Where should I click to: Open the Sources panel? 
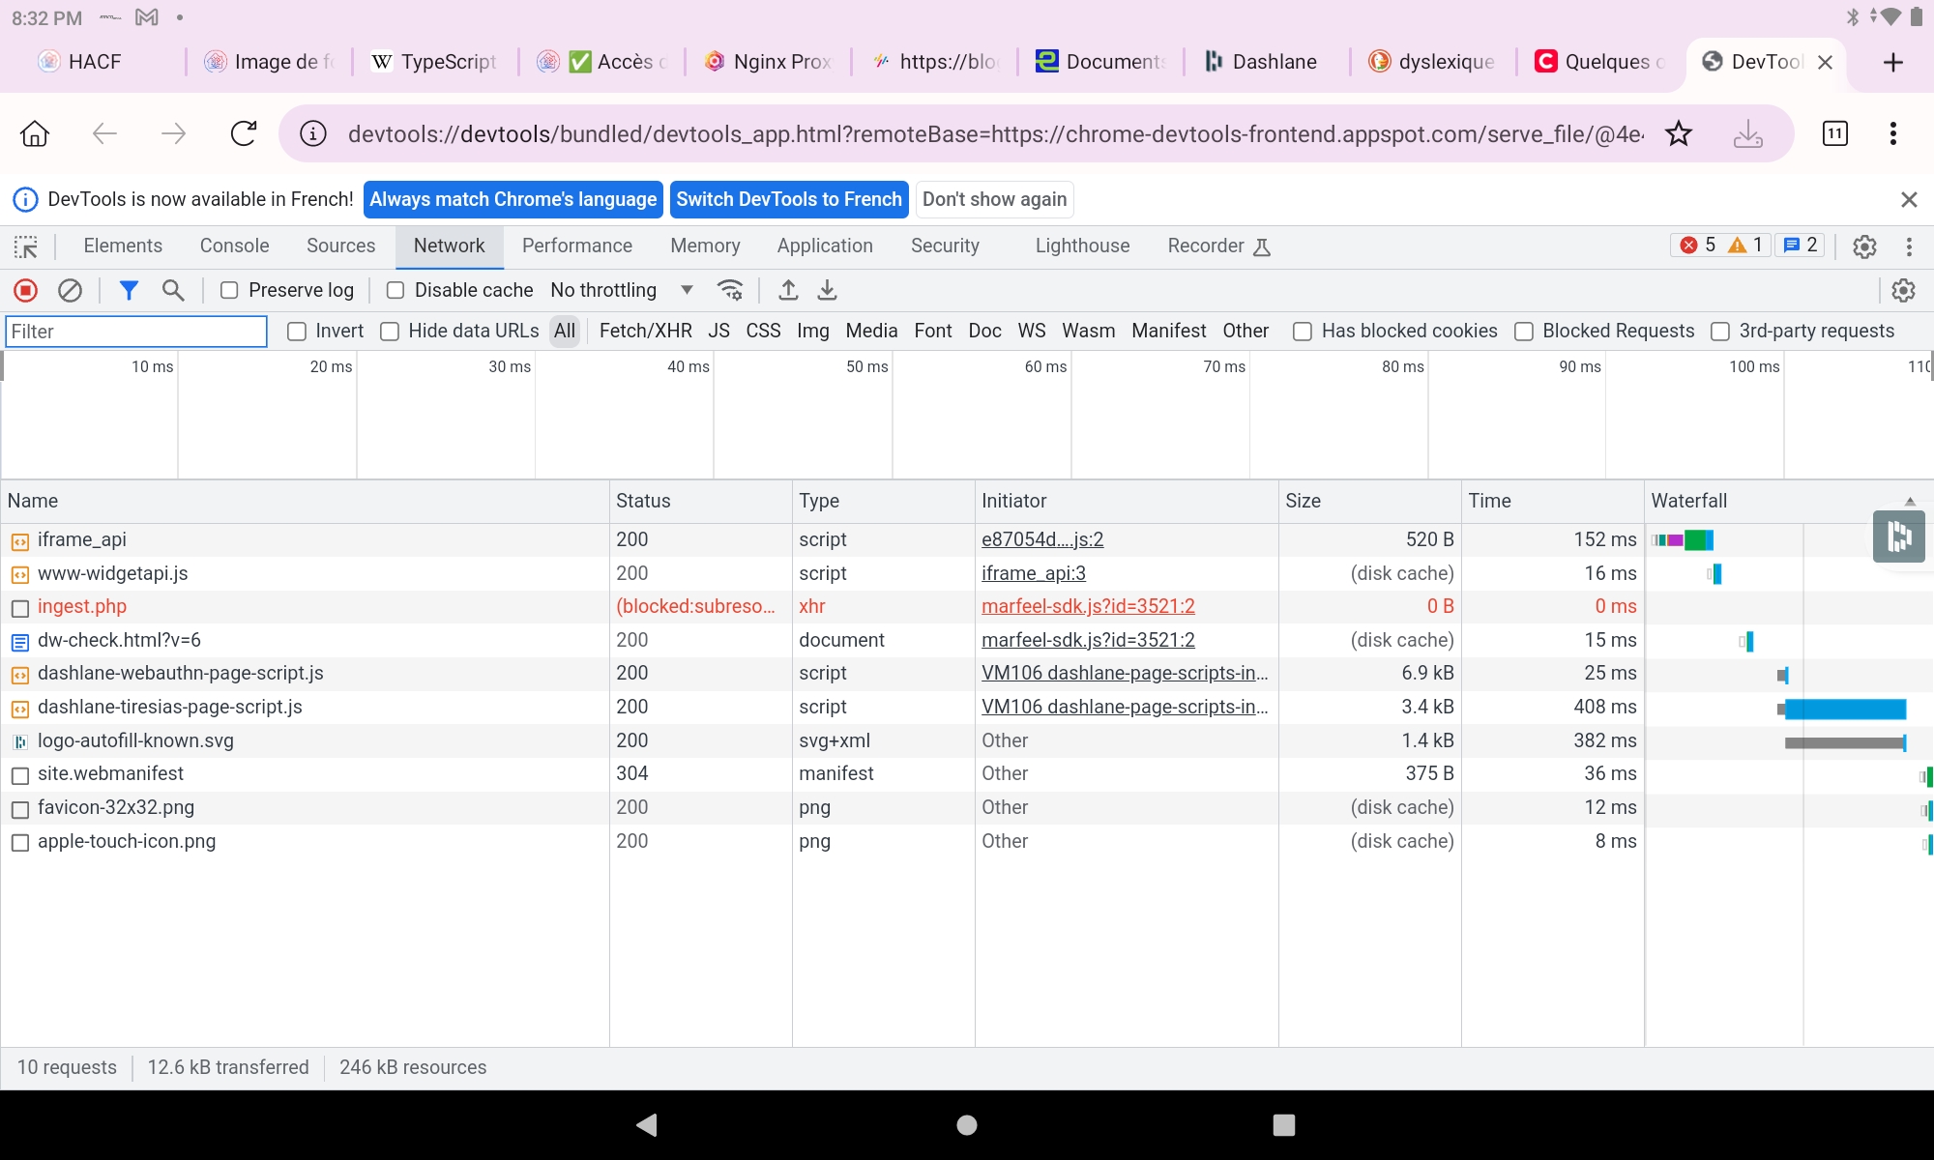tap(340, 246)
